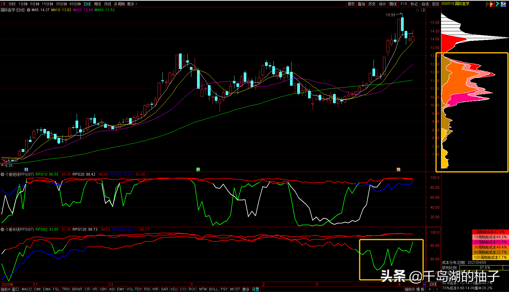Click the red 5周期前成本 color legend
509x292 pixels.
click(490, 232)
